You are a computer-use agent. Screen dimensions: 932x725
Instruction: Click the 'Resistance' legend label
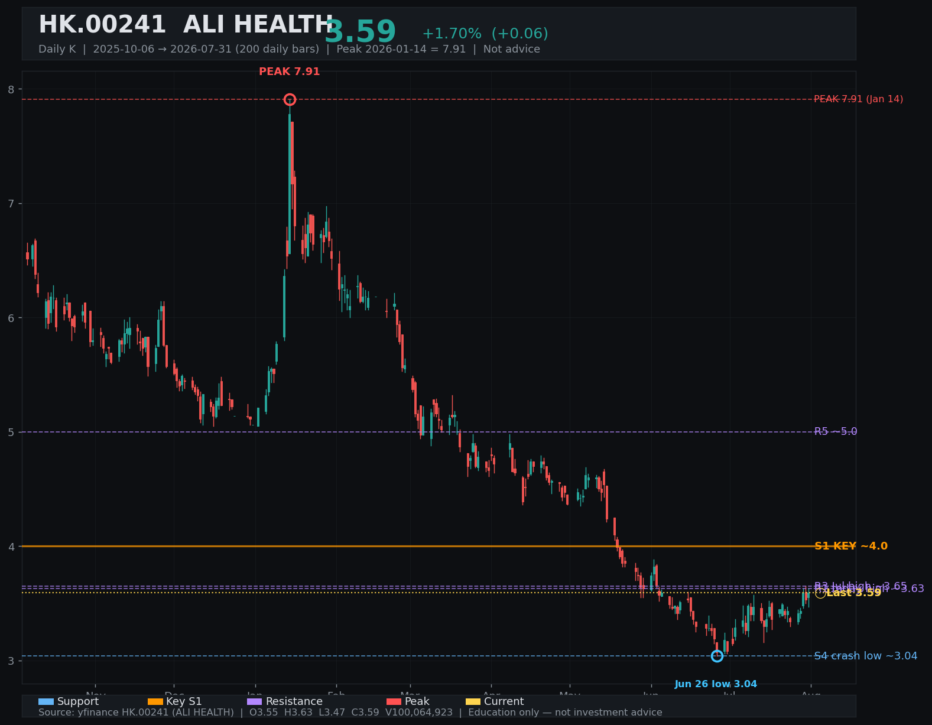tap(294, 701)
